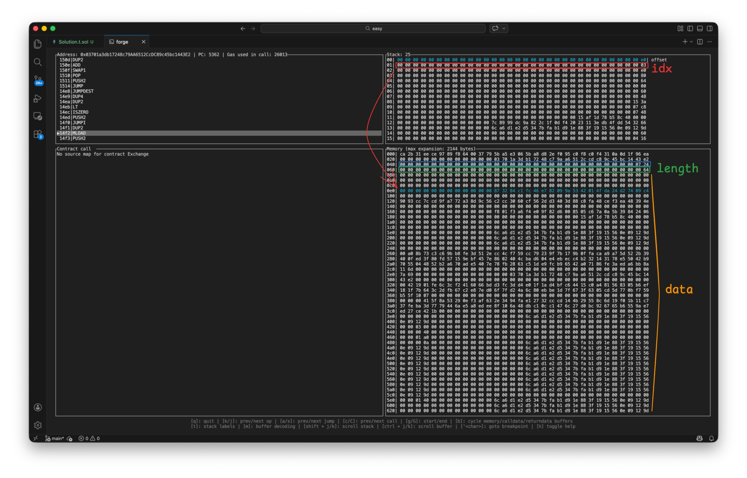The width and height of the screenshot is (747, 478).
Task: Toggle the secondary side bar layout button
Action: pyautogui.click(x=709, y=28)
